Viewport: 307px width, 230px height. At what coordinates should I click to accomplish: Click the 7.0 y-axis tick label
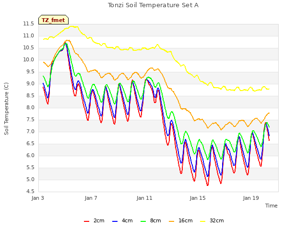click(30, 132)
